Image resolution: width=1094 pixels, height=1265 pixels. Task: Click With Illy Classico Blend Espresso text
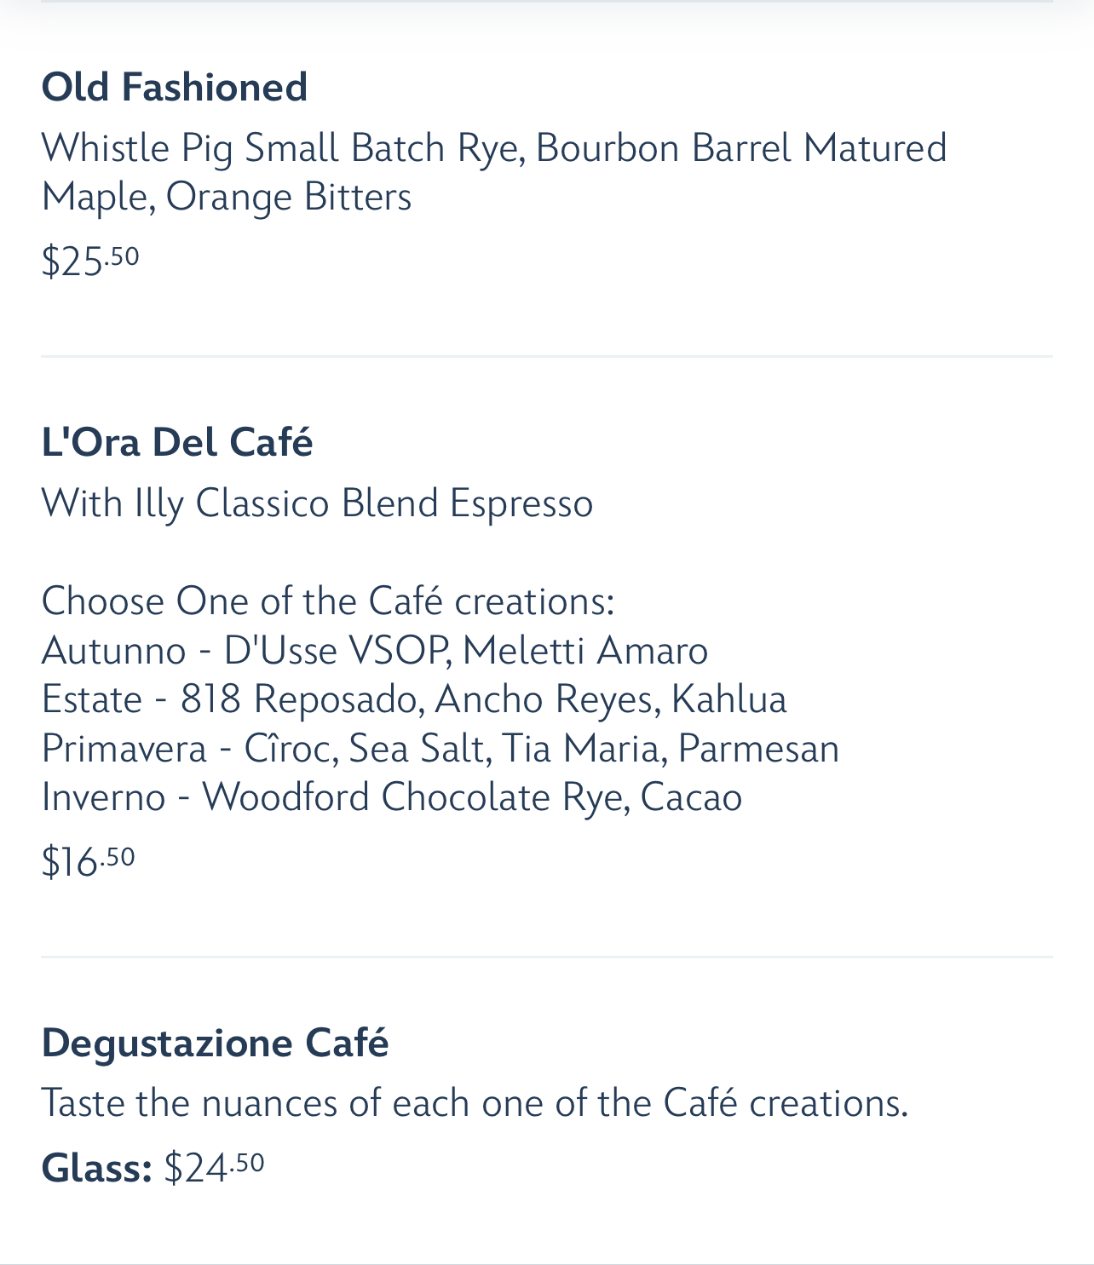point(317,503)
